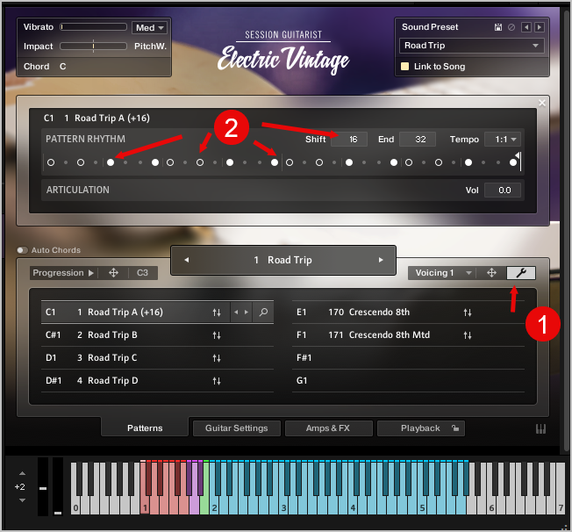Viewport: 572px width, 532px height.
Task: Click the empty G1 pattern slot
Action: (408, 381)
